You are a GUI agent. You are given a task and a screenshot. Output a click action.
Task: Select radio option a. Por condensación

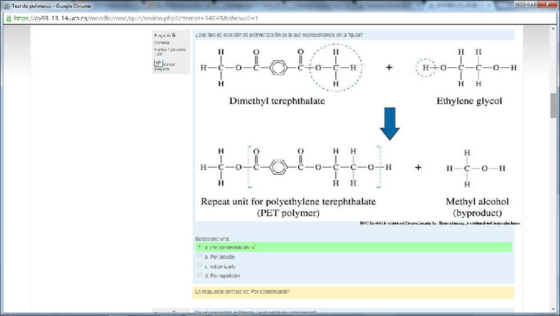click(199, 247)
